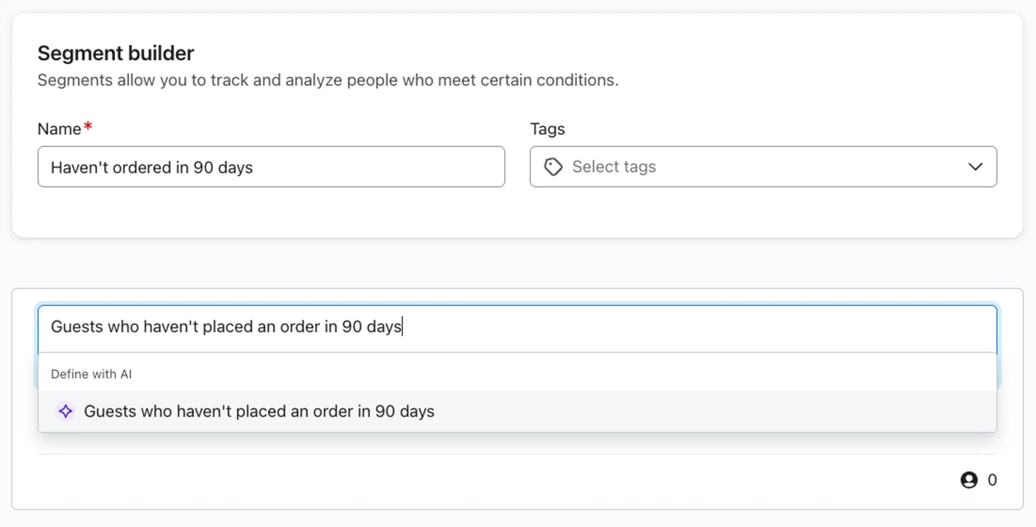Viewport: 1036px width, 527px height.
Task: Click the Name field label
Action: click(60, 129)
